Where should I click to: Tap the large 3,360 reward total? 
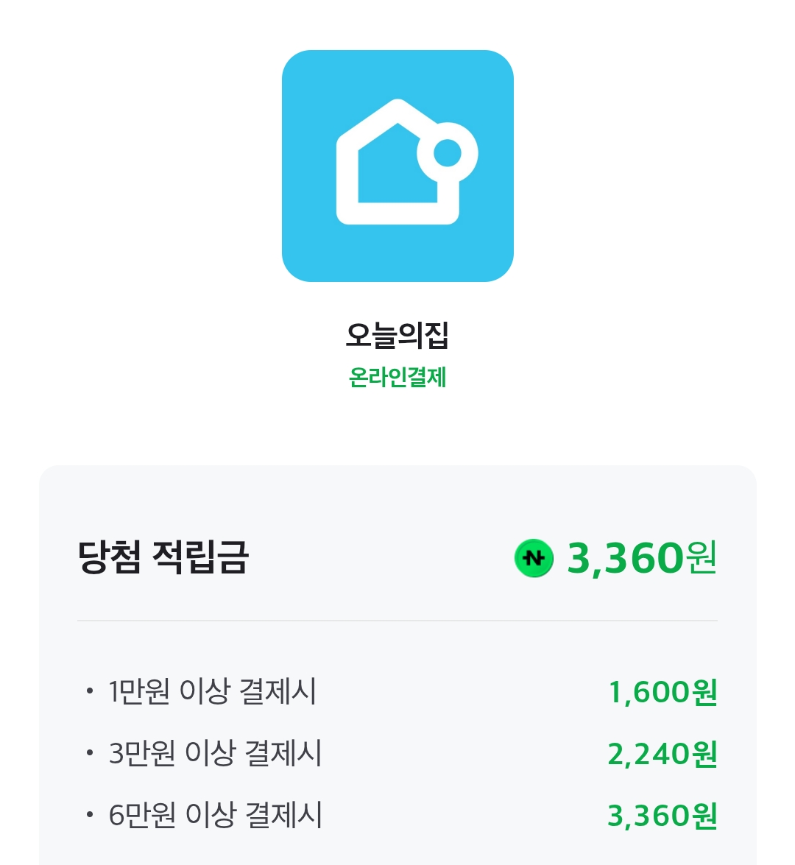click(x=626, y=558)
